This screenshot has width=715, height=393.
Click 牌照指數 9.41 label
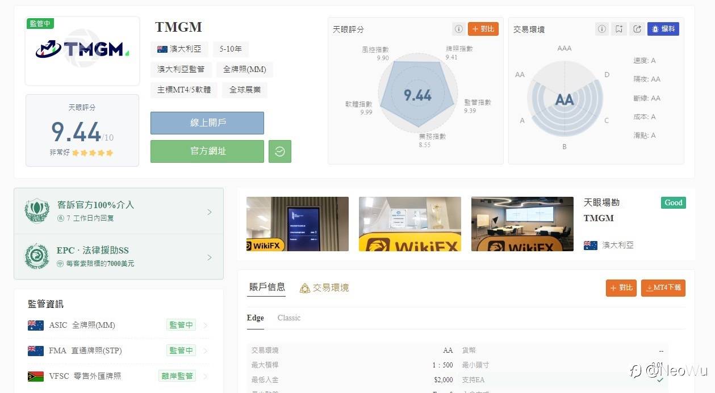click(459, 53)
